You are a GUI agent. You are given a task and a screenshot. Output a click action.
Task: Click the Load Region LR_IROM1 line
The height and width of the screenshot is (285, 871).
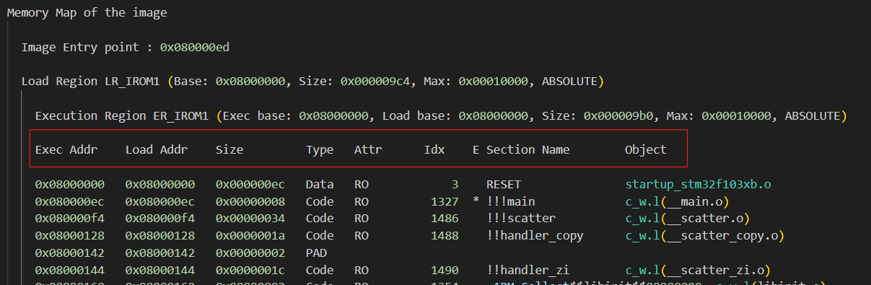(x=312, y=82)
